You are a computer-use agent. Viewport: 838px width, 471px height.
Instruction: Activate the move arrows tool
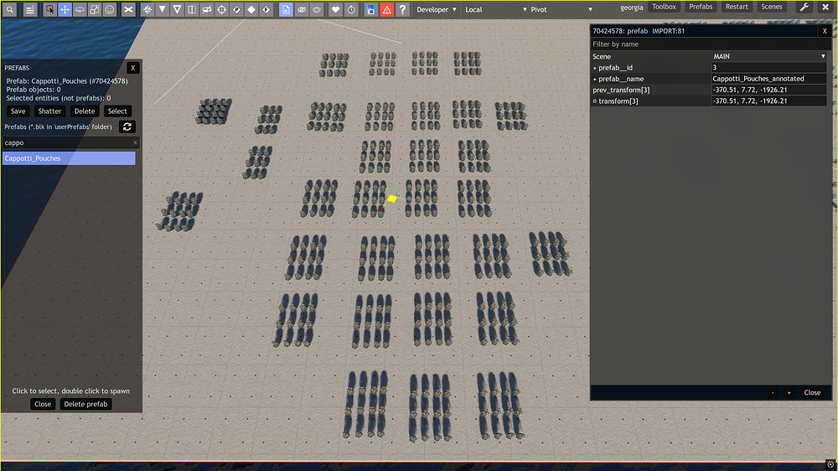point(65,9)
